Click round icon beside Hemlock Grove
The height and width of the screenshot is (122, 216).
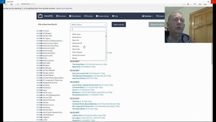click(x=41, y=105)
